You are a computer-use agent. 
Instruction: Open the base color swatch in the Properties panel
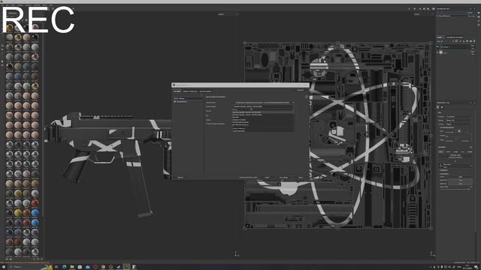[440, 166]
